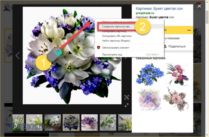
Task: Go to previous image with left arrow
Action: (x=18, y=55)
